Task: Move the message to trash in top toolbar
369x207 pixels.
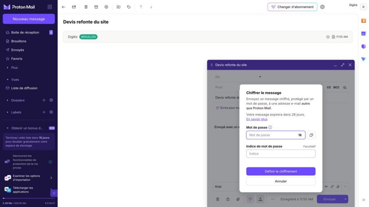Action: (x=86, y=7)
